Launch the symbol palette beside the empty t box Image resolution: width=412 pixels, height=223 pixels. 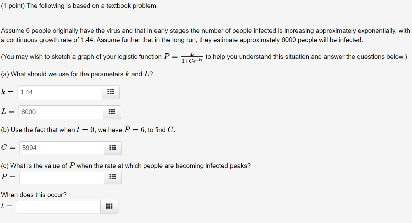coord(109,206)
